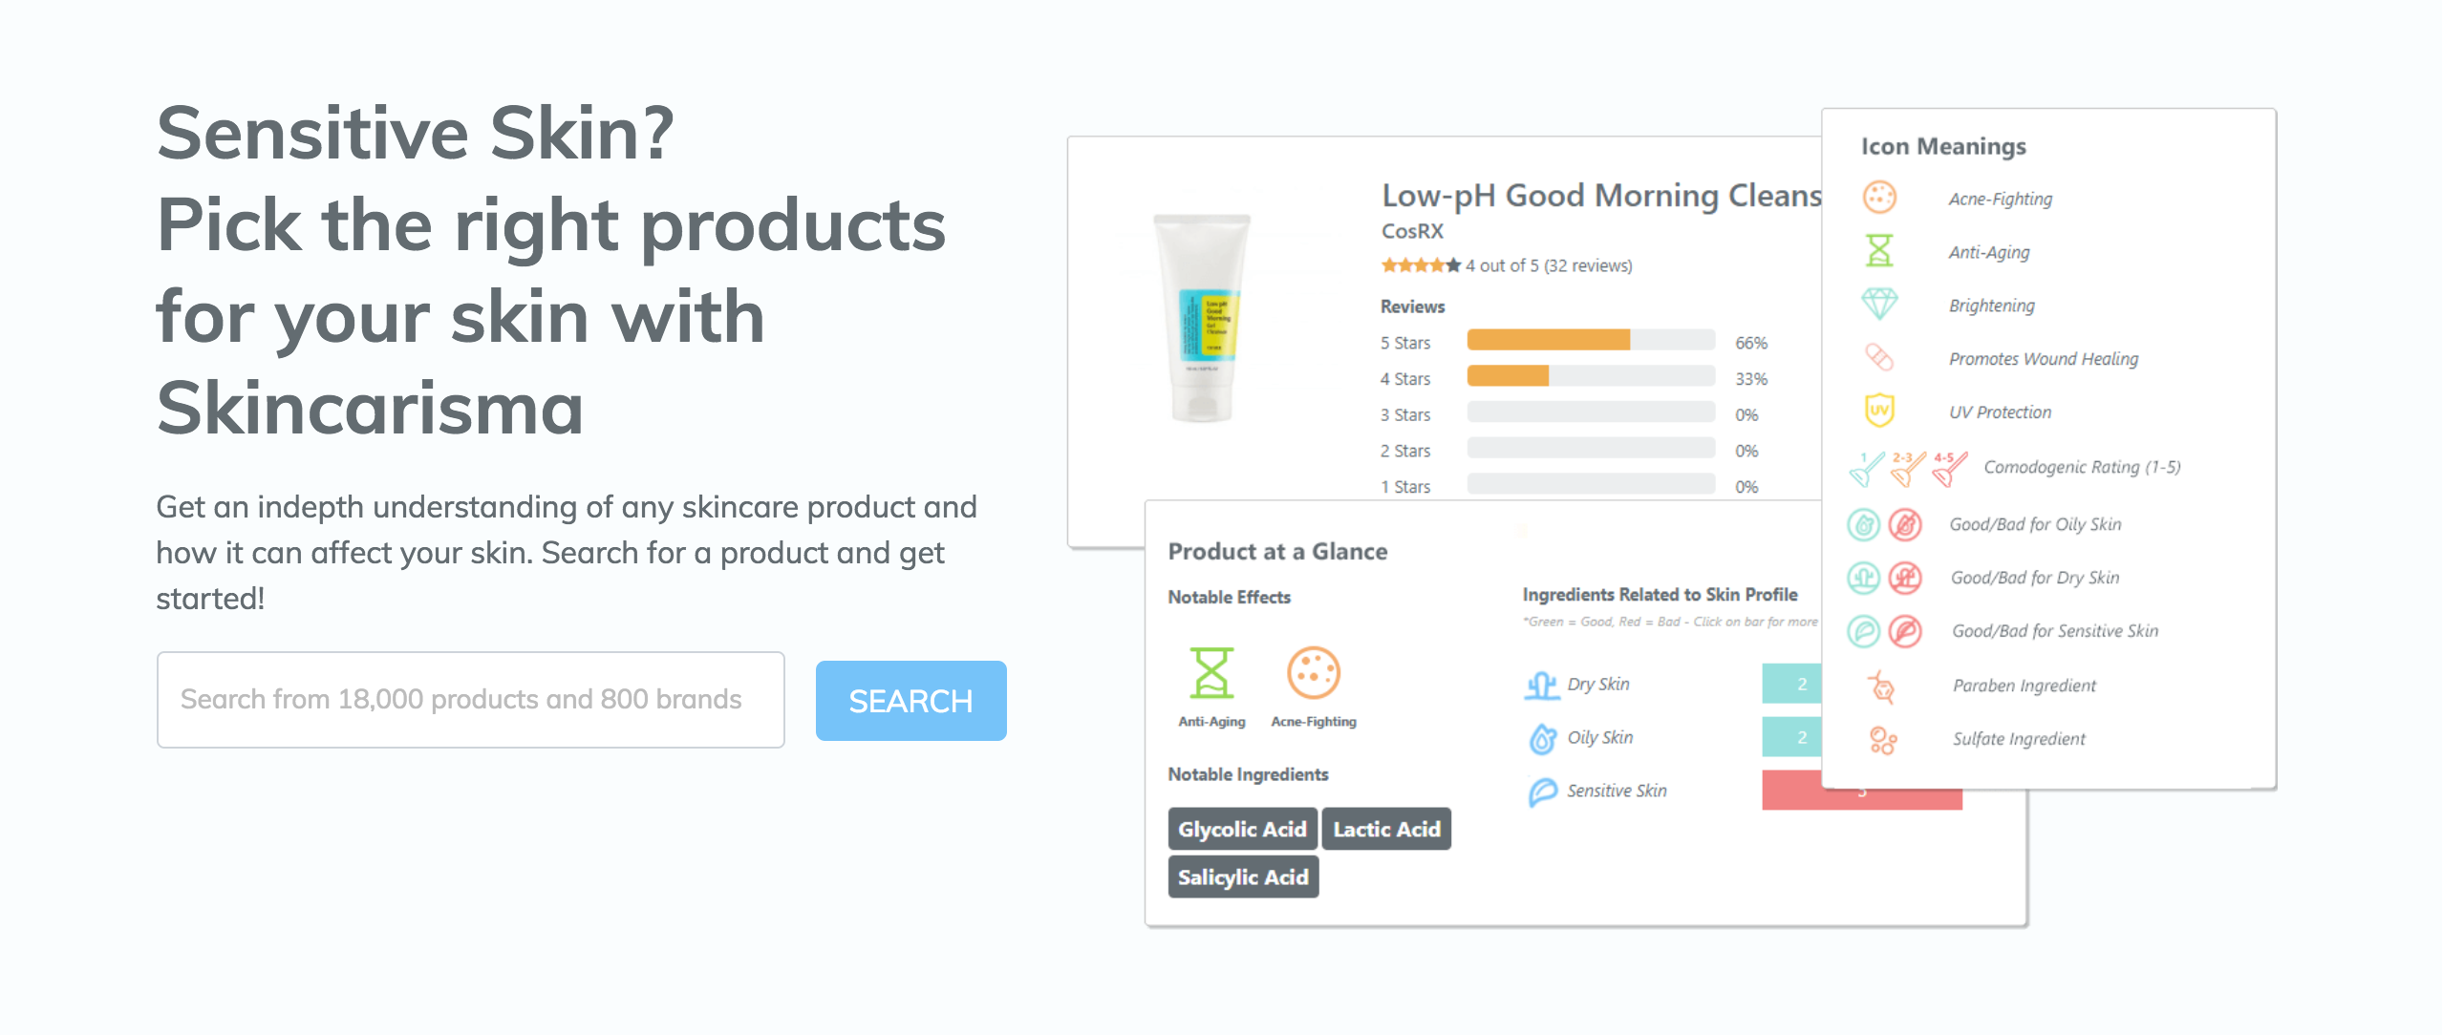Click the Dry Skin profile icon

coord(1542,685)
